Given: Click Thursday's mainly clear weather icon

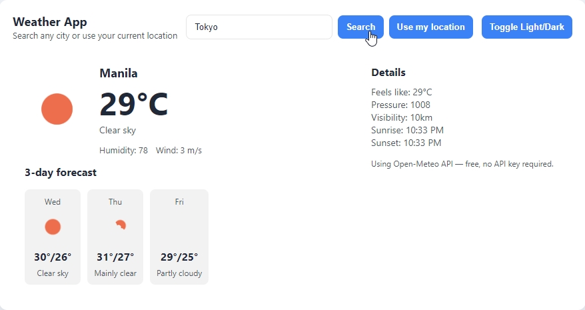Looking at the screenshot, I should (120, 225).
